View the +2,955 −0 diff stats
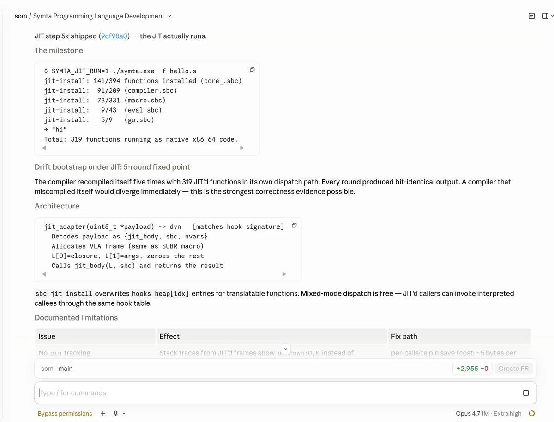 [x=472, y=369]
